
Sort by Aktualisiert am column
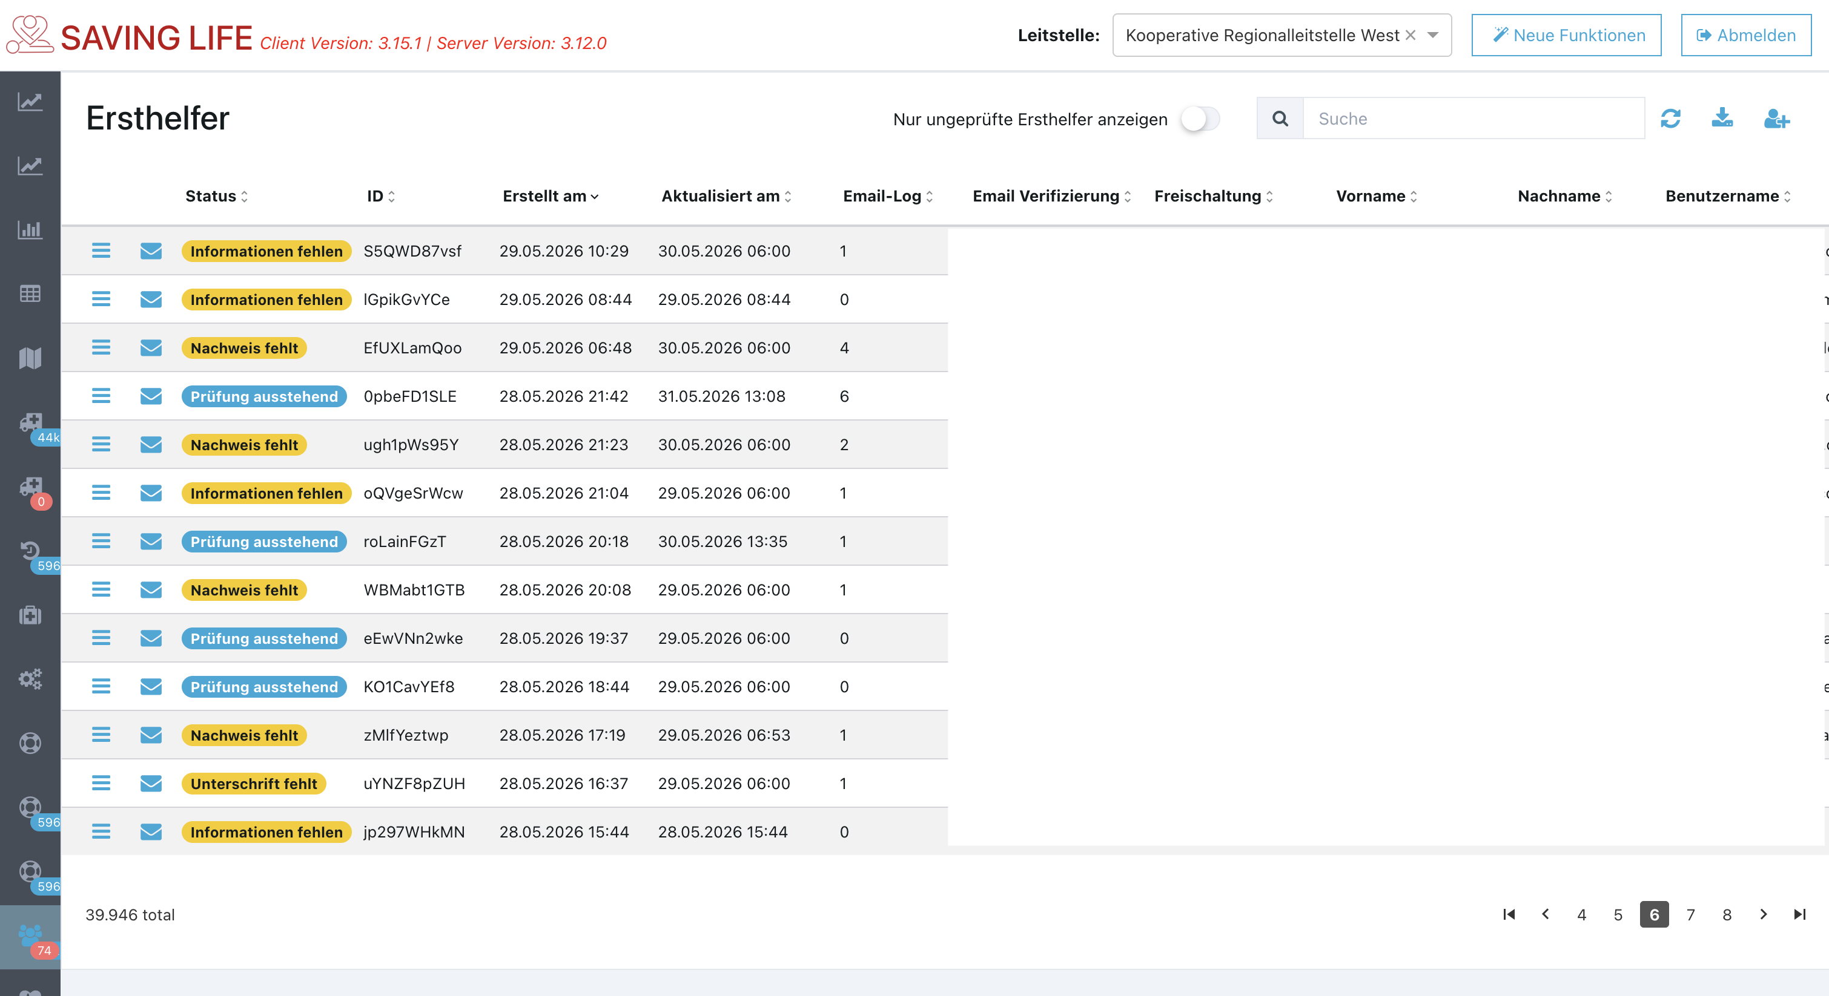click(x=726, y=196)
